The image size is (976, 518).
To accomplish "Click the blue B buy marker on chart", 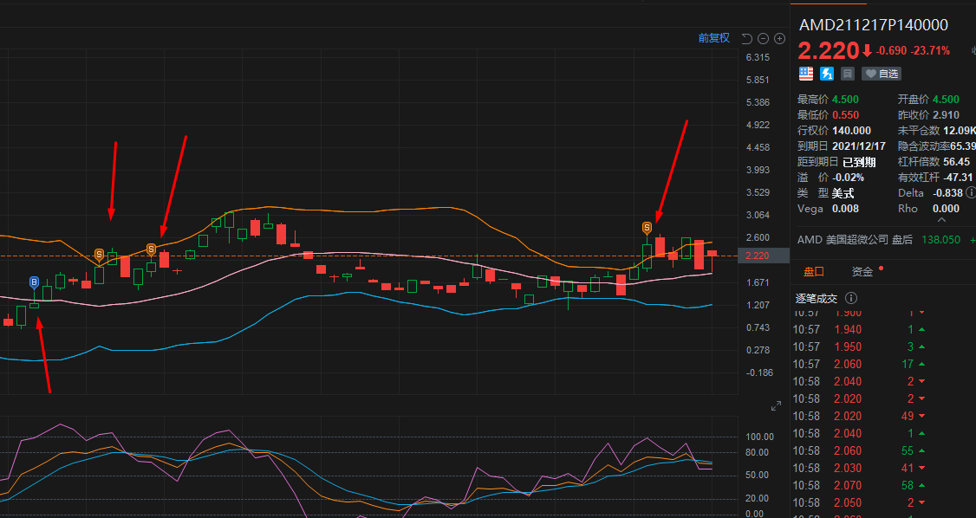I will point(34,283).
